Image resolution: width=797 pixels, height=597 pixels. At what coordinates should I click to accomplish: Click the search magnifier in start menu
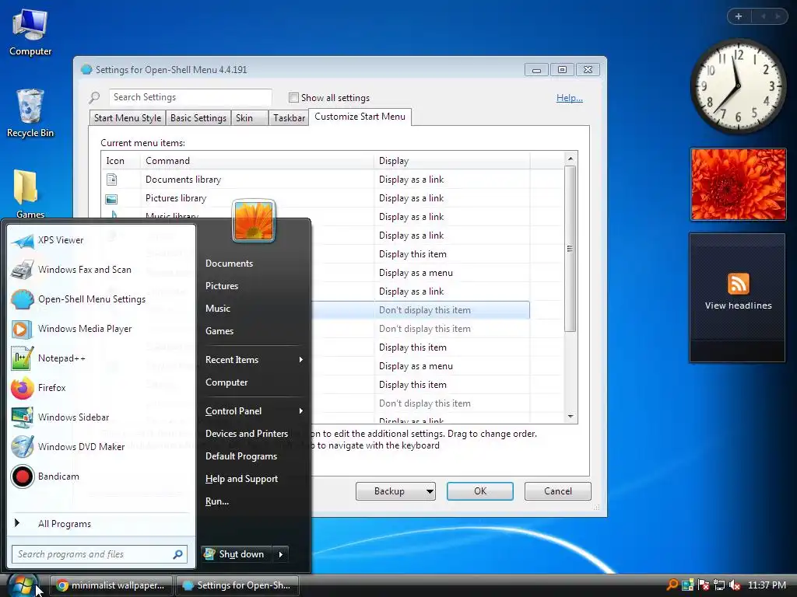pos(178,554)
